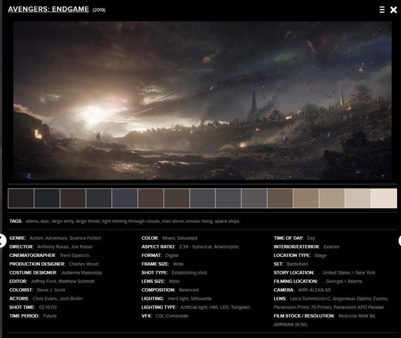Screen dimensions: 401x338
Task: Click the 'large army' tag
Action: [63, 221]
